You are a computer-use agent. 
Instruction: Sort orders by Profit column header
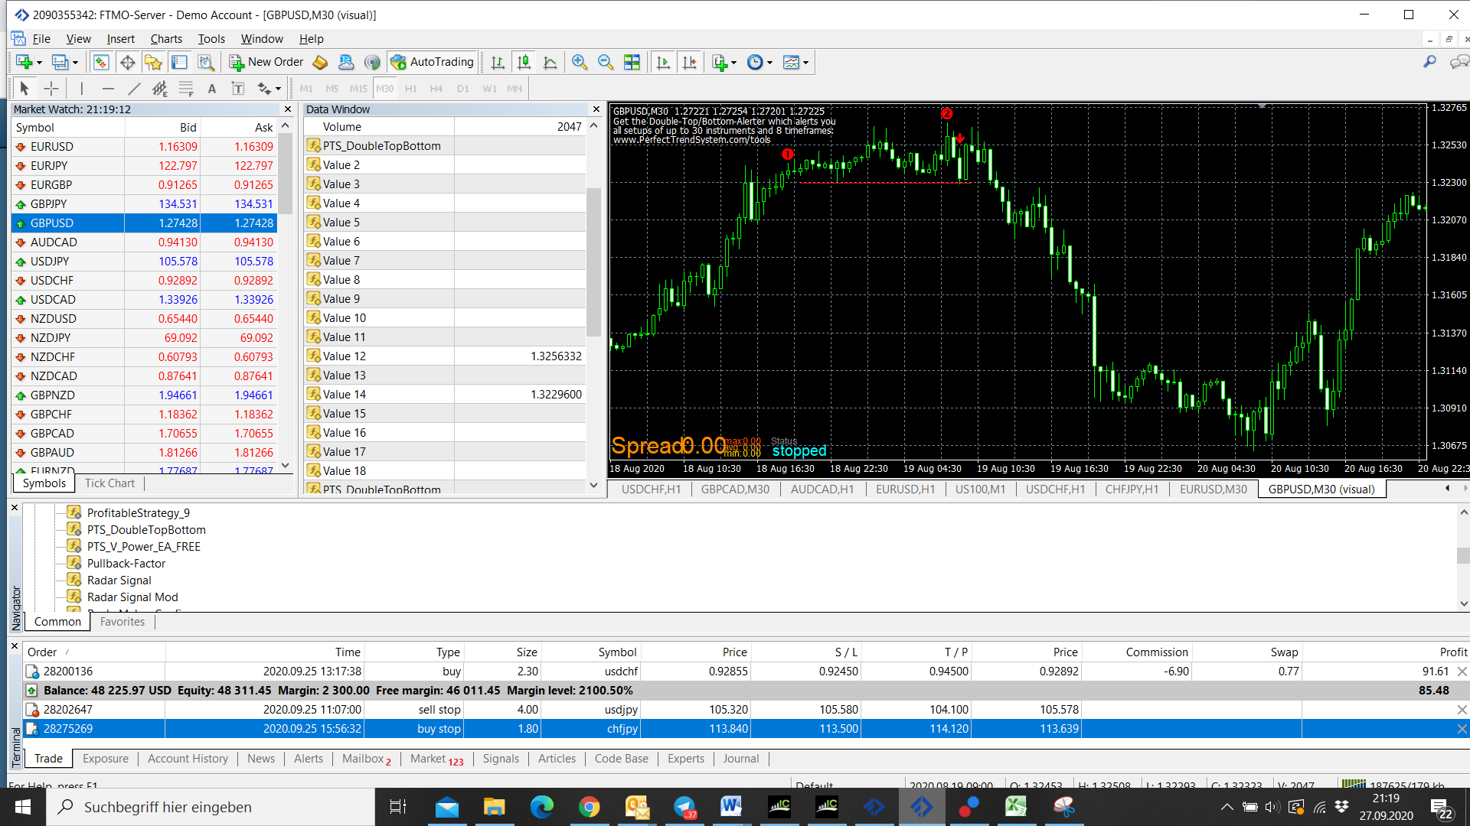click(1453, 652)
